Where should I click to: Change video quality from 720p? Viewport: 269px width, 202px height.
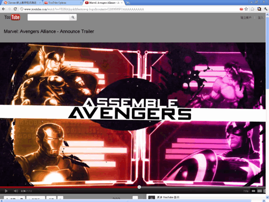pyautogui.click(x=246, y=191)
